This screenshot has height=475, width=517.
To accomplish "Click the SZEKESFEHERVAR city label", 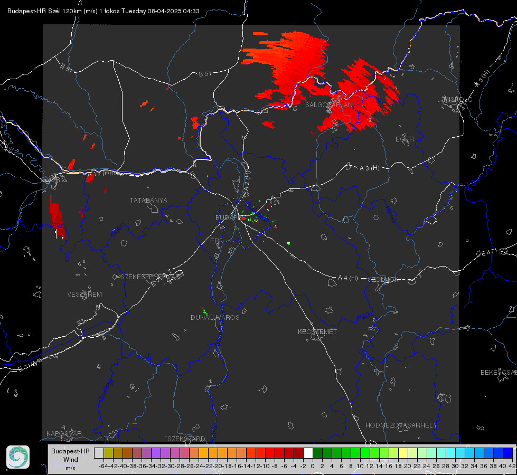I will (150, 277).
